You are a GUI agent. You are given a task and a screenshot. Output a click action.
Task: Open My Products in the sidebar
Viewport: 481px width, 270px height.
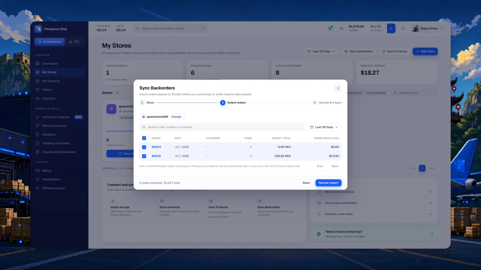[x=59, y=81]
